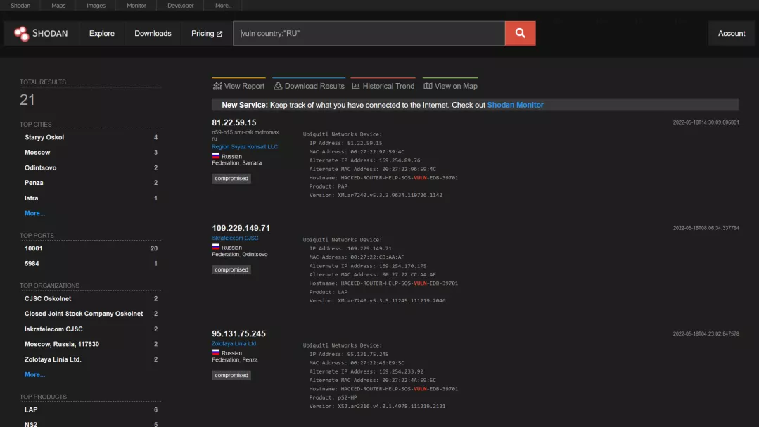Follow the Shodan Monitor link
The width and height of the screenshot is (759, 427).
(515, 105)
